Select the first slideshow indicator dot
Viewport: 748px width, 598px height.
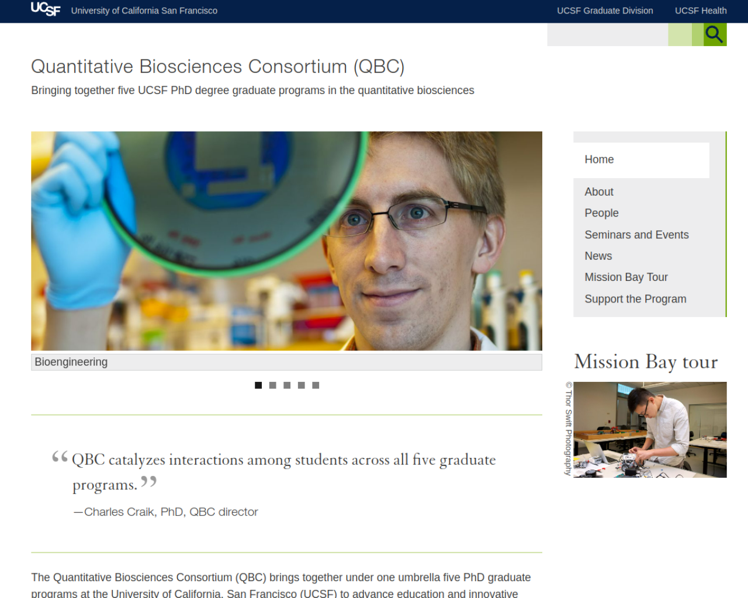click(x=258, y=385)
